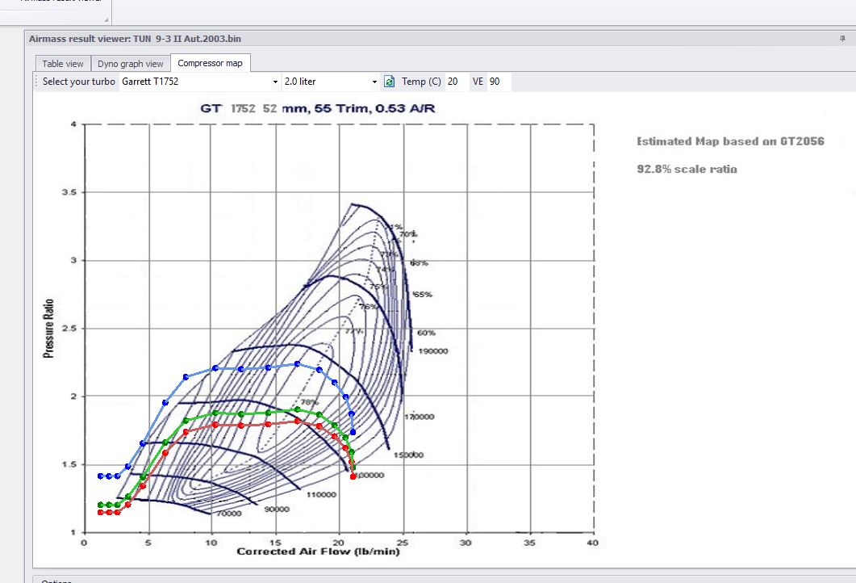Viewport: 856px width, 583px height.
Task: Click the ribbon group dialog launcher corner icon
Action: [x=106, y=19]
